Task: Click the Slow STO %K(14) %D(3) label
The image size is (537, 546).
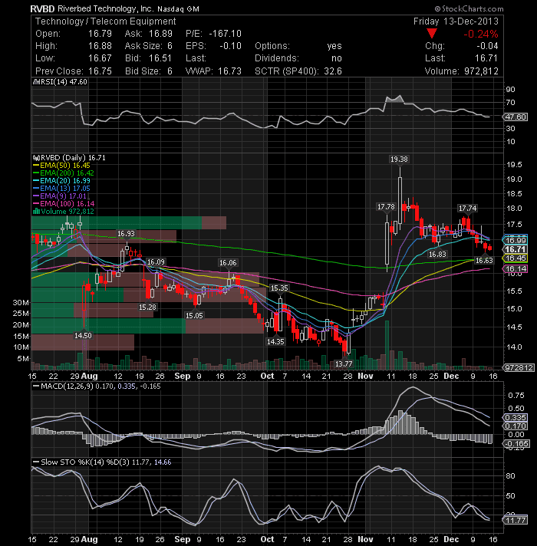Action: tap(85, 462)
